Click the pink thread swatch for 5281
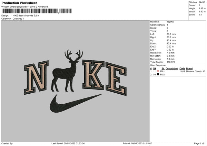 point(158,71)
